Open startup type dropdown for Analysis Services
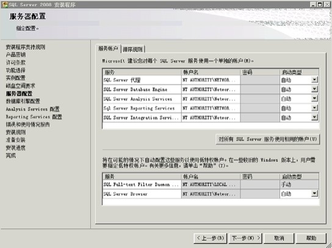The image size is (332, 248). pos(315,98)
